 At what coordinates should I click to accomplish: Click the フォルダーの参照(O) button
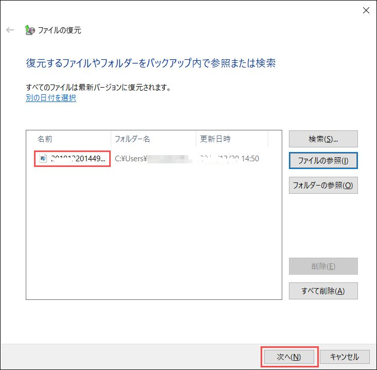pyautogui.click(x=323, y=185)
